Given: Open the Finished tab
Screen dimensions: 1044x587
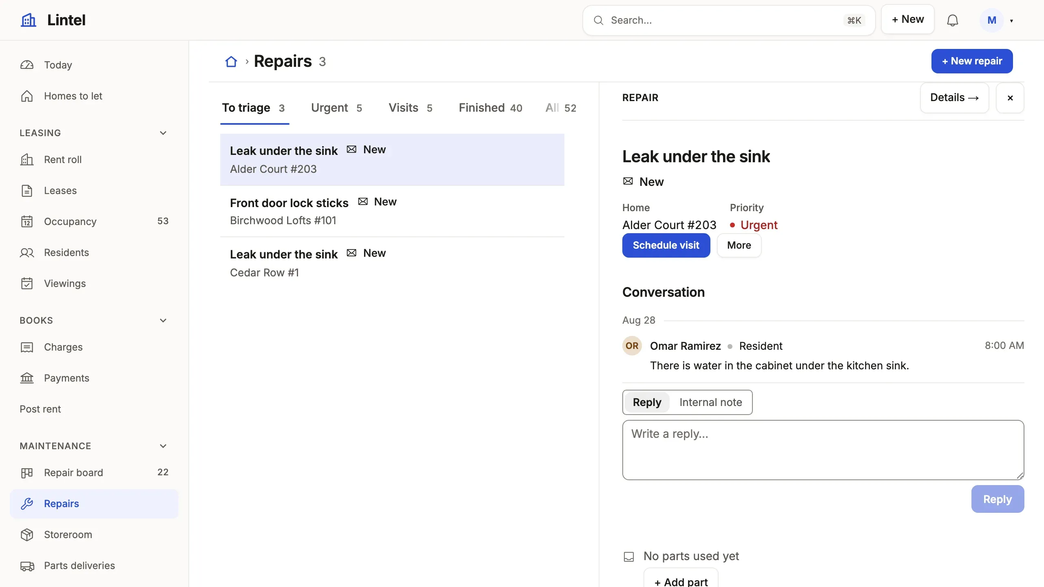Looking at the screenshot, I should 490,108.
